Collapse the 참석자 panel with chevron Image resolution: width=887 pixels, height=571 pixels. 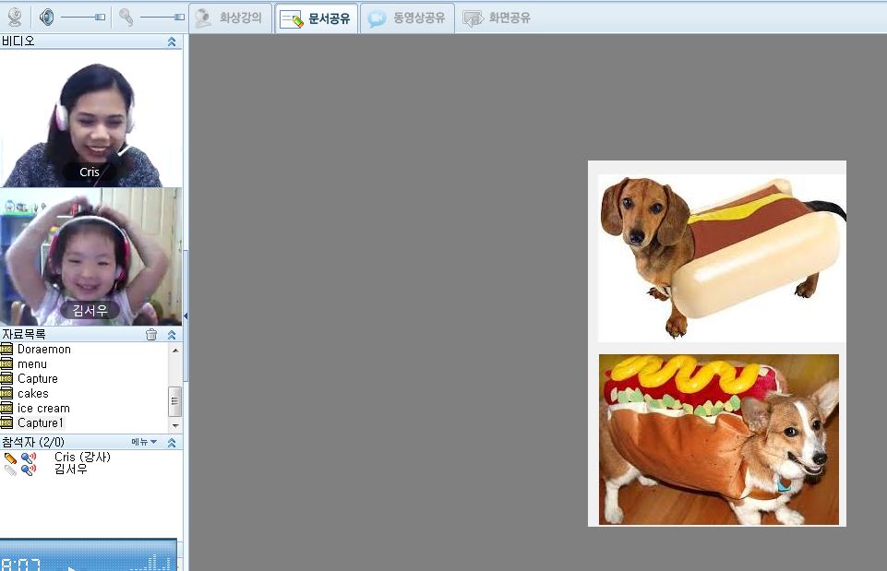pos(172,443)
